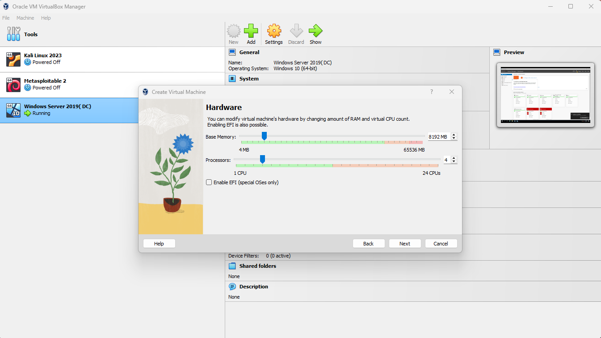
Task: Click the General section header
Action: tap(249, 52)
